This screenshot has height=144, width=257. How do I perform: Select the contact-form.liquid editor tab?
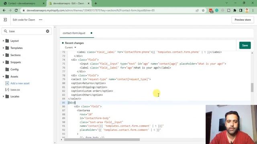pos(77,33)
